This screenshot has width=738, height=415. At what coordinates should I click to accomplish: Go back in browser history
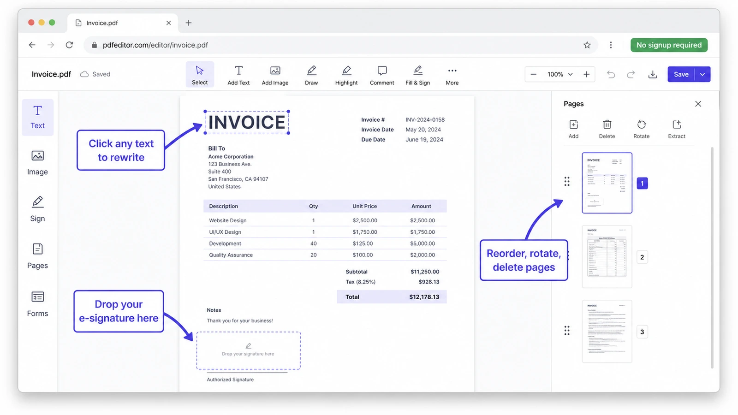tap(32, 45)
